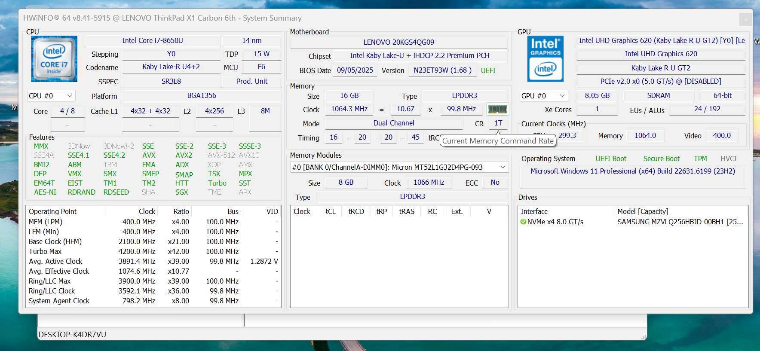The height and width of the screenshot is (351, 760).
Task: Click the BIOS version N23ET93W (1.68)
Action: point(443,70)
